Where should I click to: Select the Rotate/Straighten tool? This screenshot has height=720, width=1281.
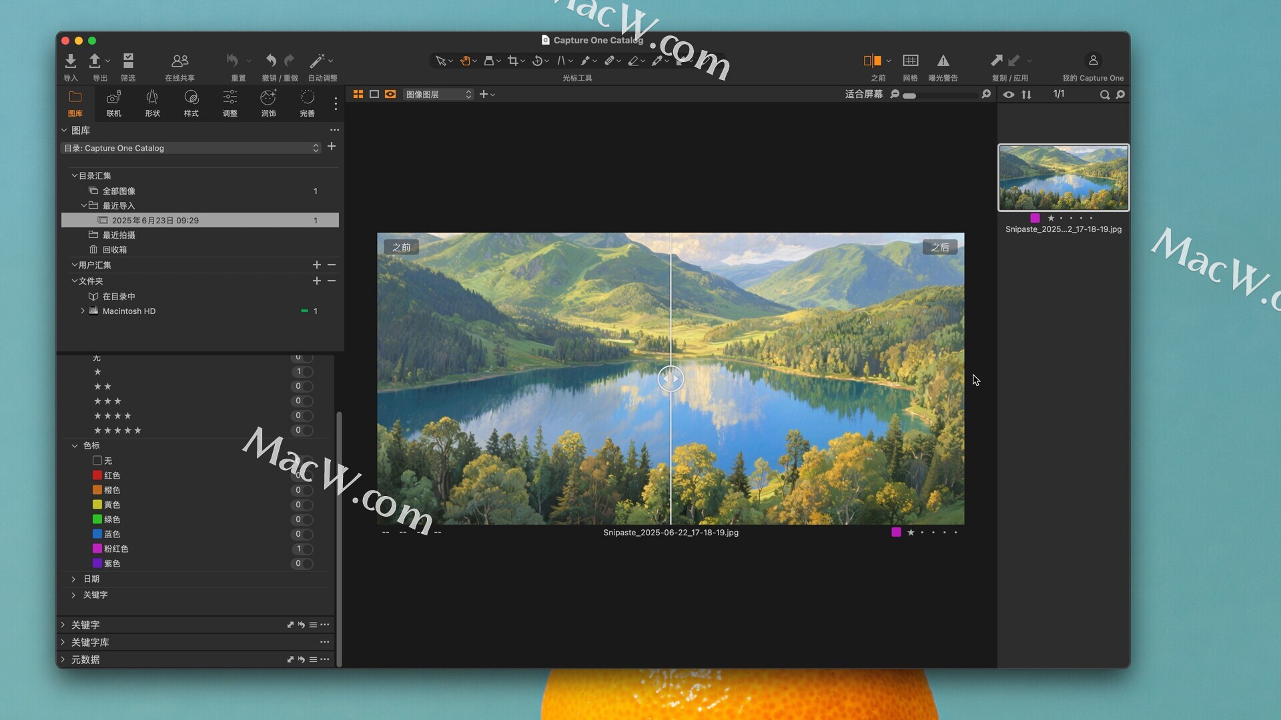pyautogui.click(x=537, y=61)
